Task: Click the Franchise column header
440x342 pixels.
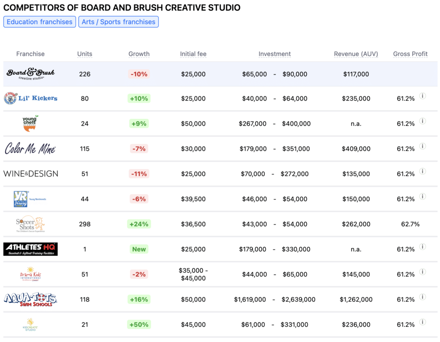Action: click(x=31, y=54)
